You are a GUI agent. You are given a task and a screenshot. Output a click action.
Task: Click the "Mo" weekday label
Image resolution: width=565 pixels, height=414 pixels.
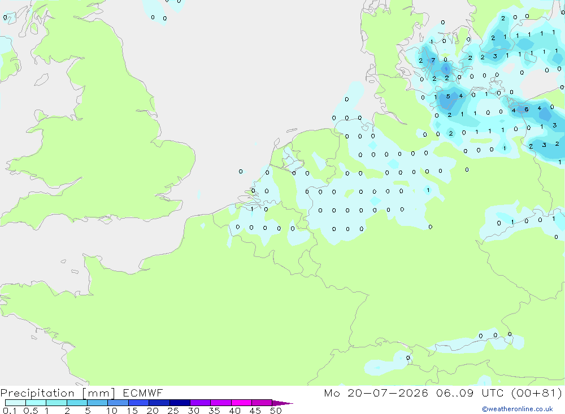(x=332, y=393)
